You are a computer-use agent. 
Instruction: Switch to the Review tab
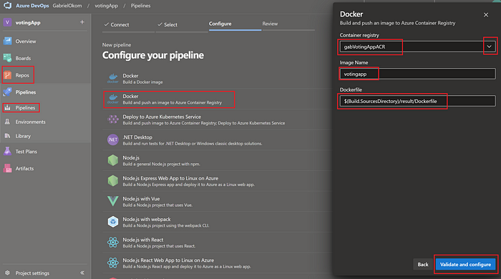(270, 24)
